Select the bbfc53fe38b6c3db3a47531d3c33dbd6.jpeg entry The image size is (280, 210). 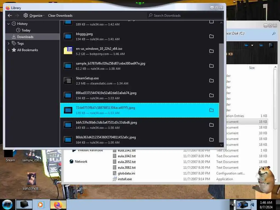(139, 125)
